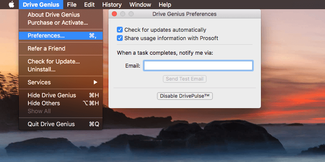Choose Purchase or Activate…

[61, 23]
